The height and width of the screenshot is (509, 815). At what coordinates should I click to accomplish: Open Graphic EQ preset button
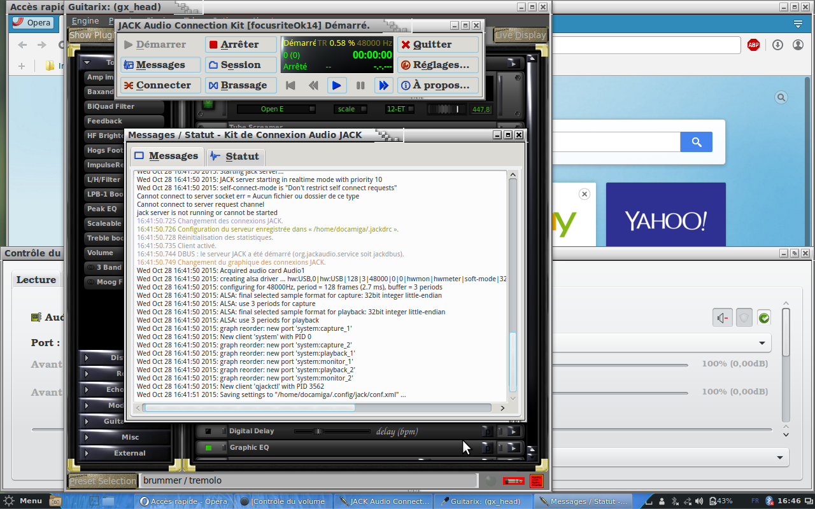pyautogui.click(x=486, y=448)
